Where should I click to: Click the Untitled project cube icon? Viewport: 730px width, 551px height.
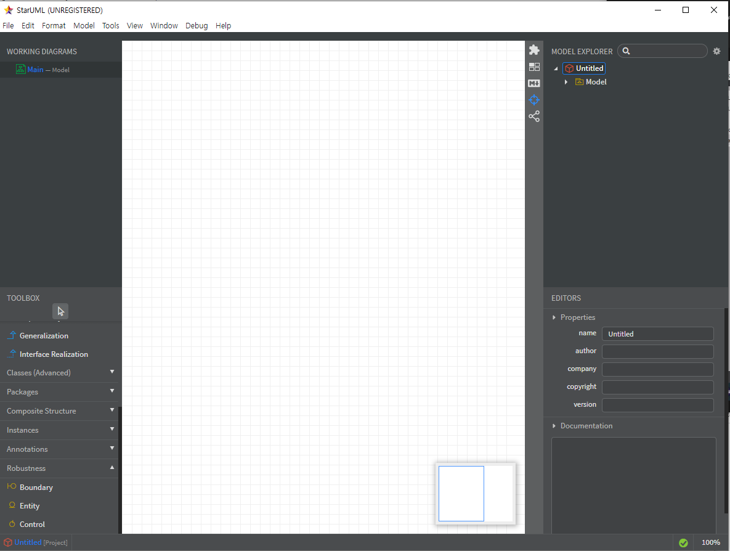[569, 68]
